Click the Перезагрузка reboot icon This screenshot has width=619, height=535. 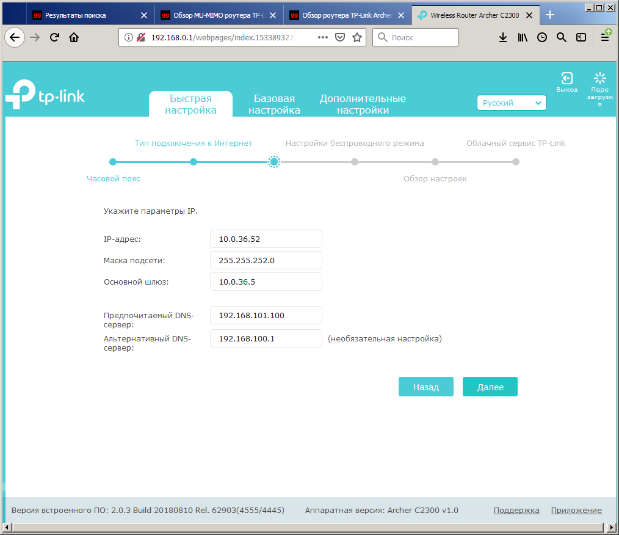(x=599, y=78)
